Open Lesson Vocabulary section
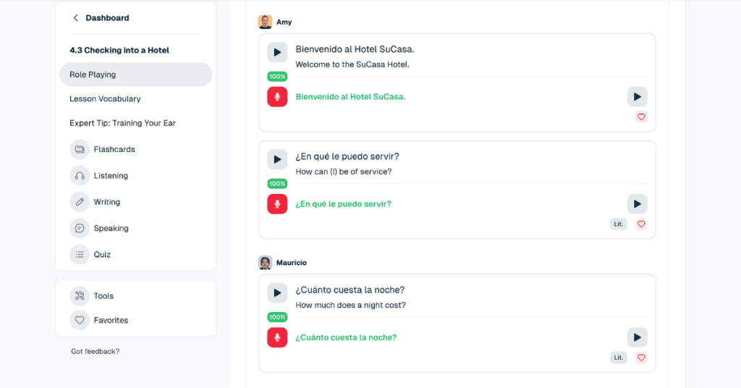741x388 pixels. pyautogui.click(x=105, y=98)
